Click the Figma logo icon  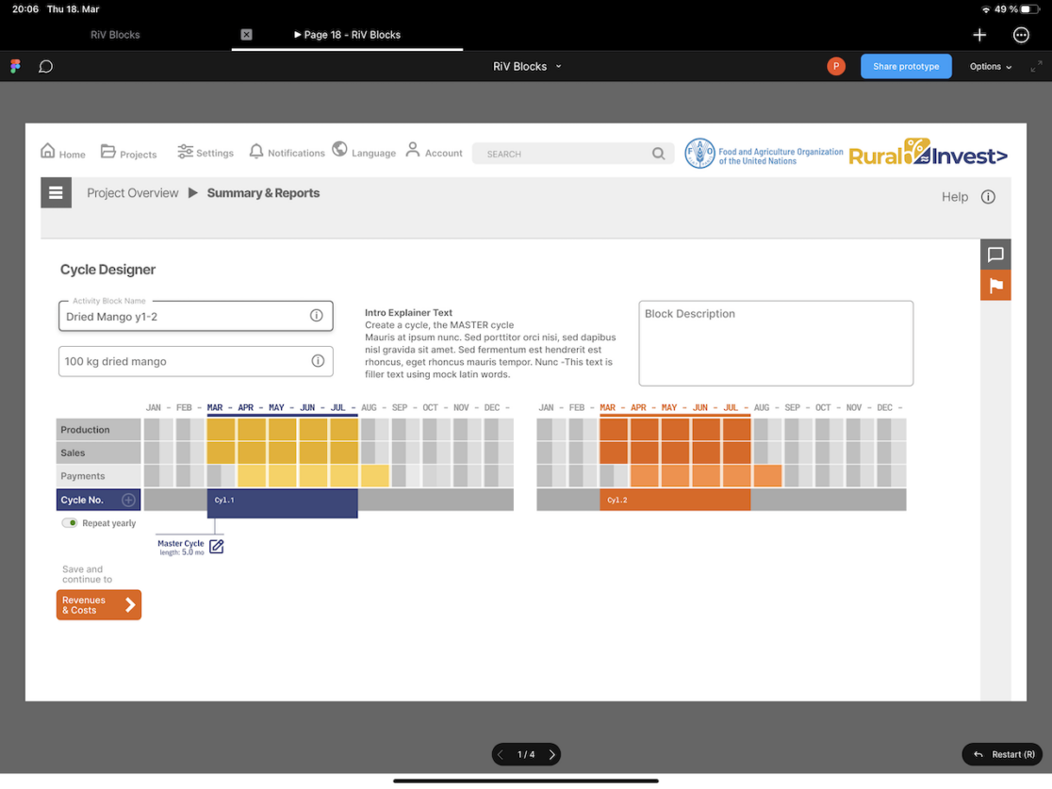tap(15, 67)
